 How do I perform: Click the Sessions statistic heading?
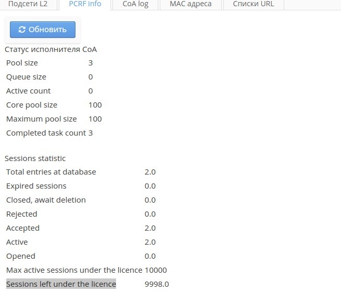point(35,158)
